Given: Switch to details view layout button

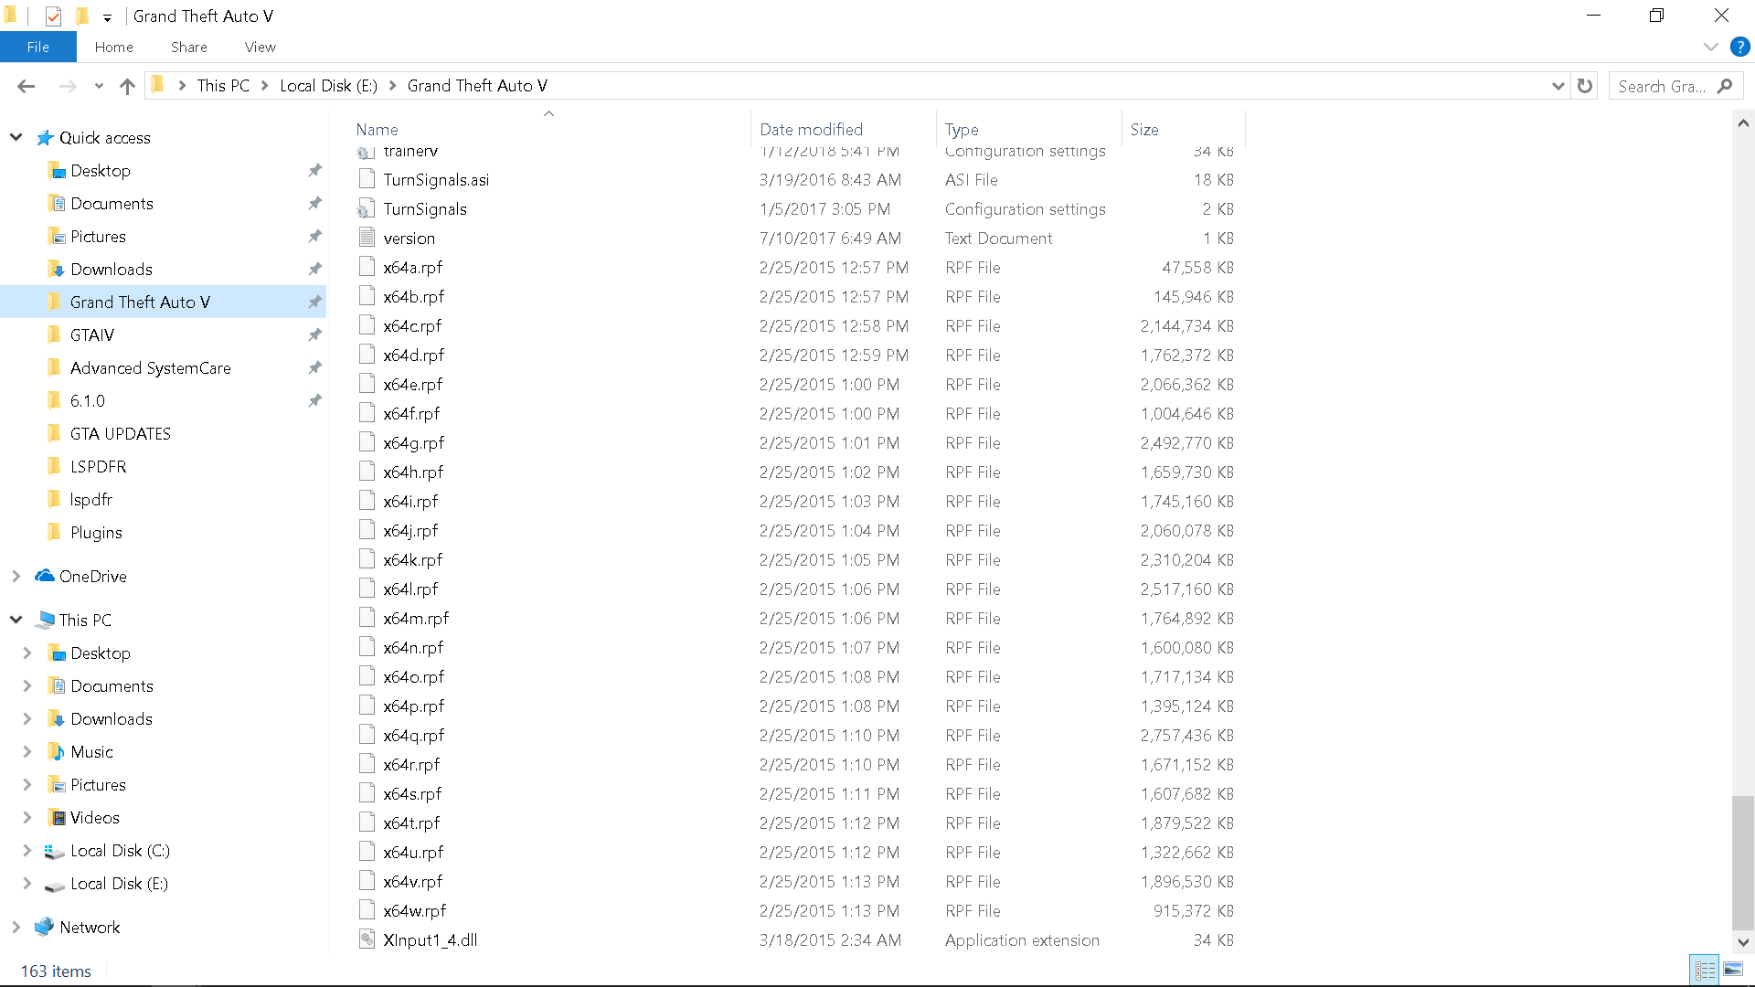Looking at the screenshot, I should [x=1705, y=970].
